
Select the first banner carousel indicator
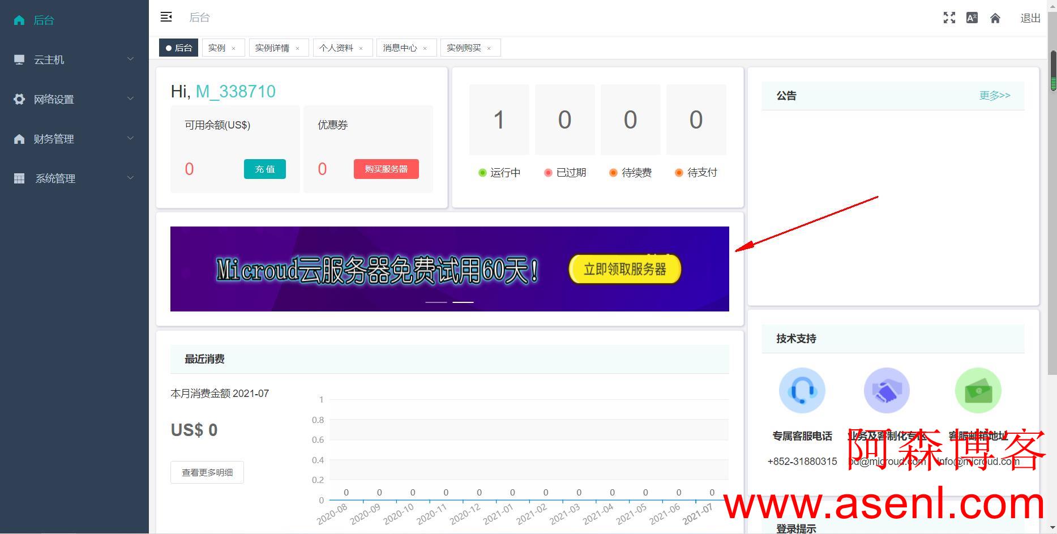[x=436, y=302]
